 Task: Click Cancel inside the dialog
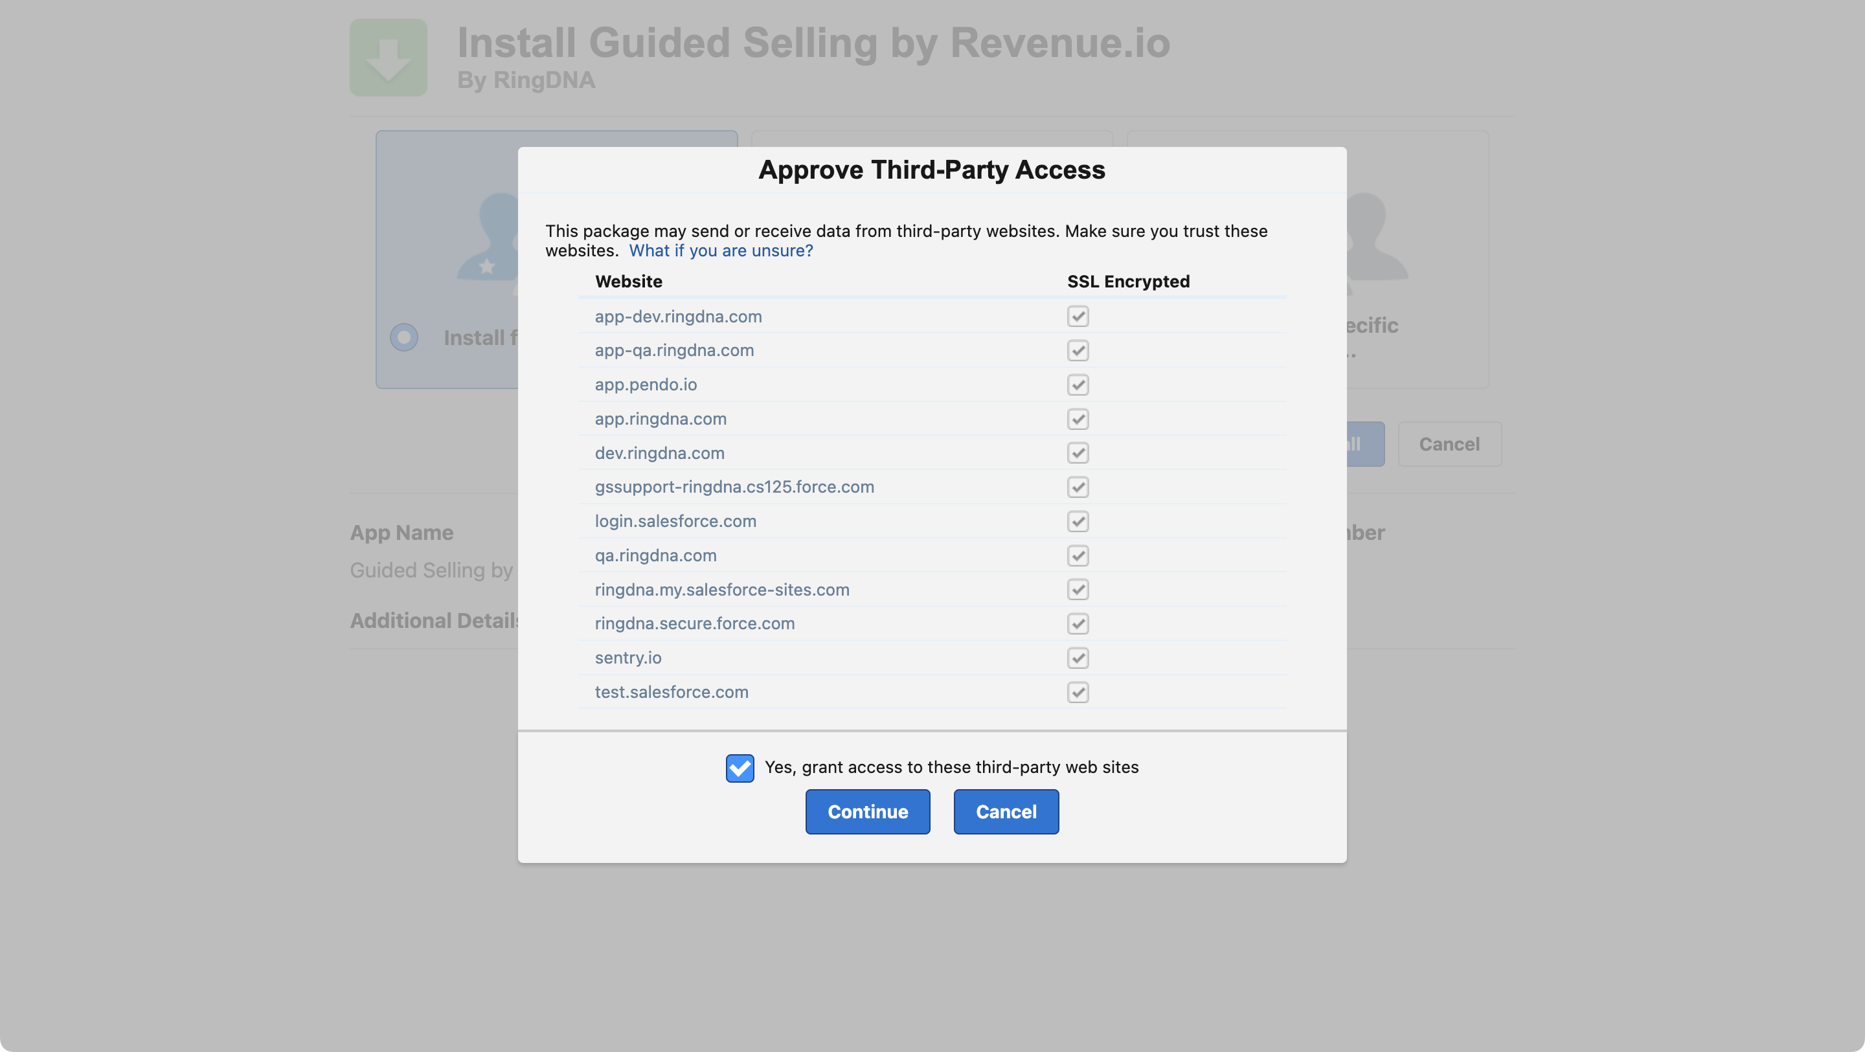point(1006,812)
